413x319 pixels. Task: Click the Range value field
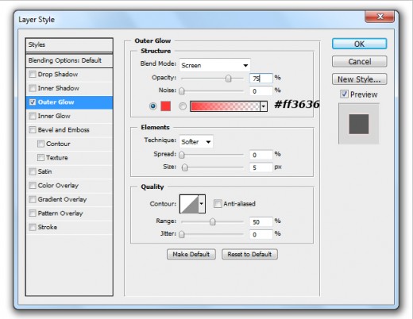pyautogui.click(x=261, y=221)
